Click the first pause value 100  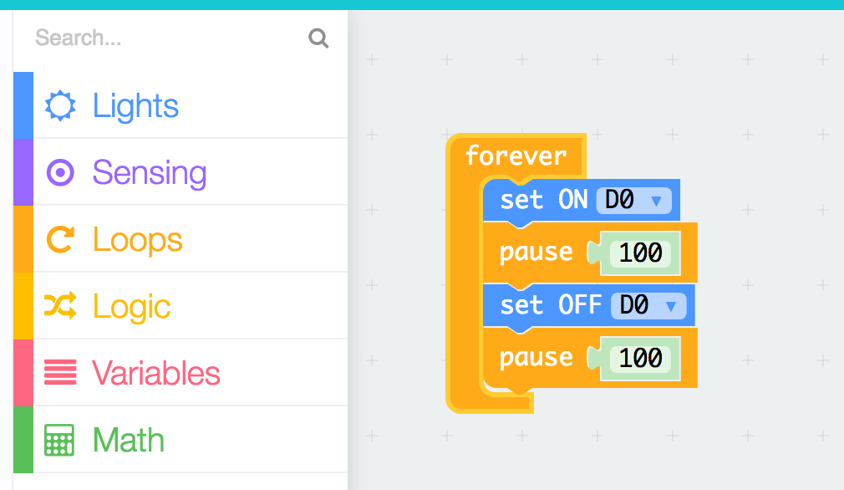click(x=641, y=253)
